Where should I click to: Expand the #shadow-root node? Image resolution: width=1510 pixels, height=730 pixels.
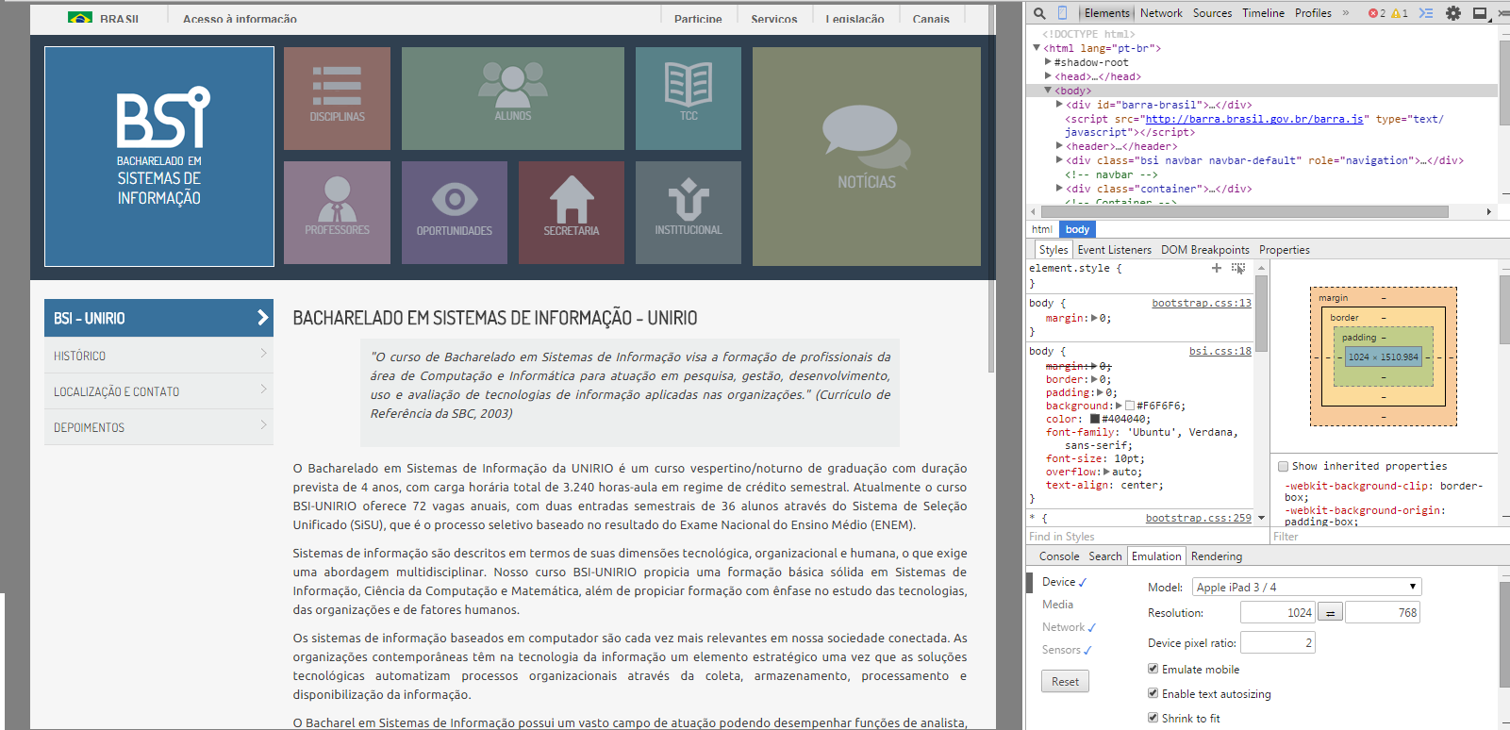[x=1048, y=62]
